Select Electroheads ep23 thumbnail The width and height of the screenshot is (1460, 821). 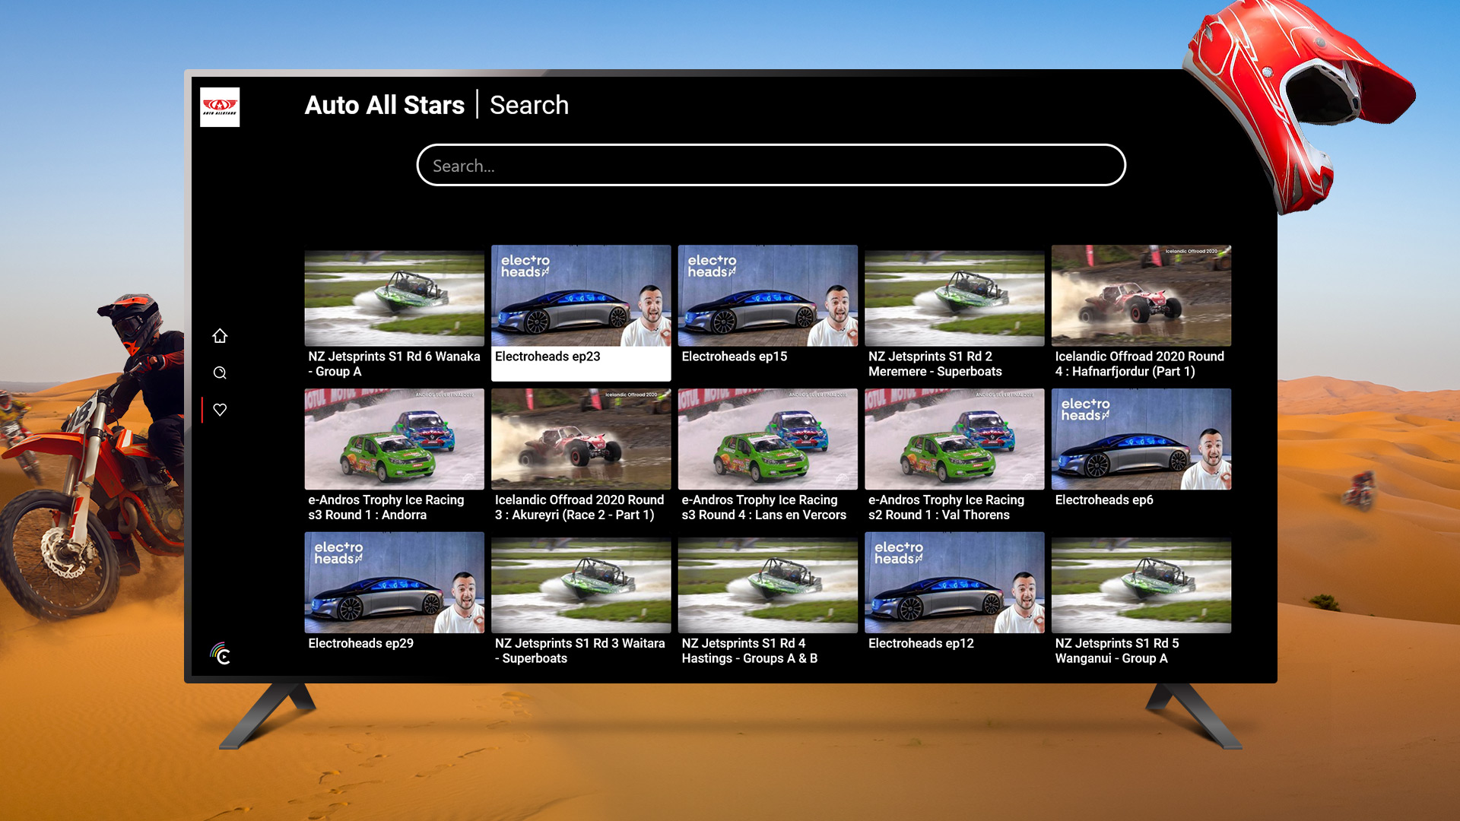(581, 296)
